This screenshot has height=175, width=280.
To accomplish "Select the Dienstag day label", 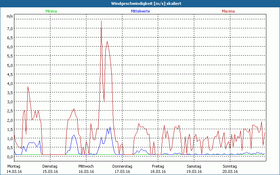I will [51, 166].
